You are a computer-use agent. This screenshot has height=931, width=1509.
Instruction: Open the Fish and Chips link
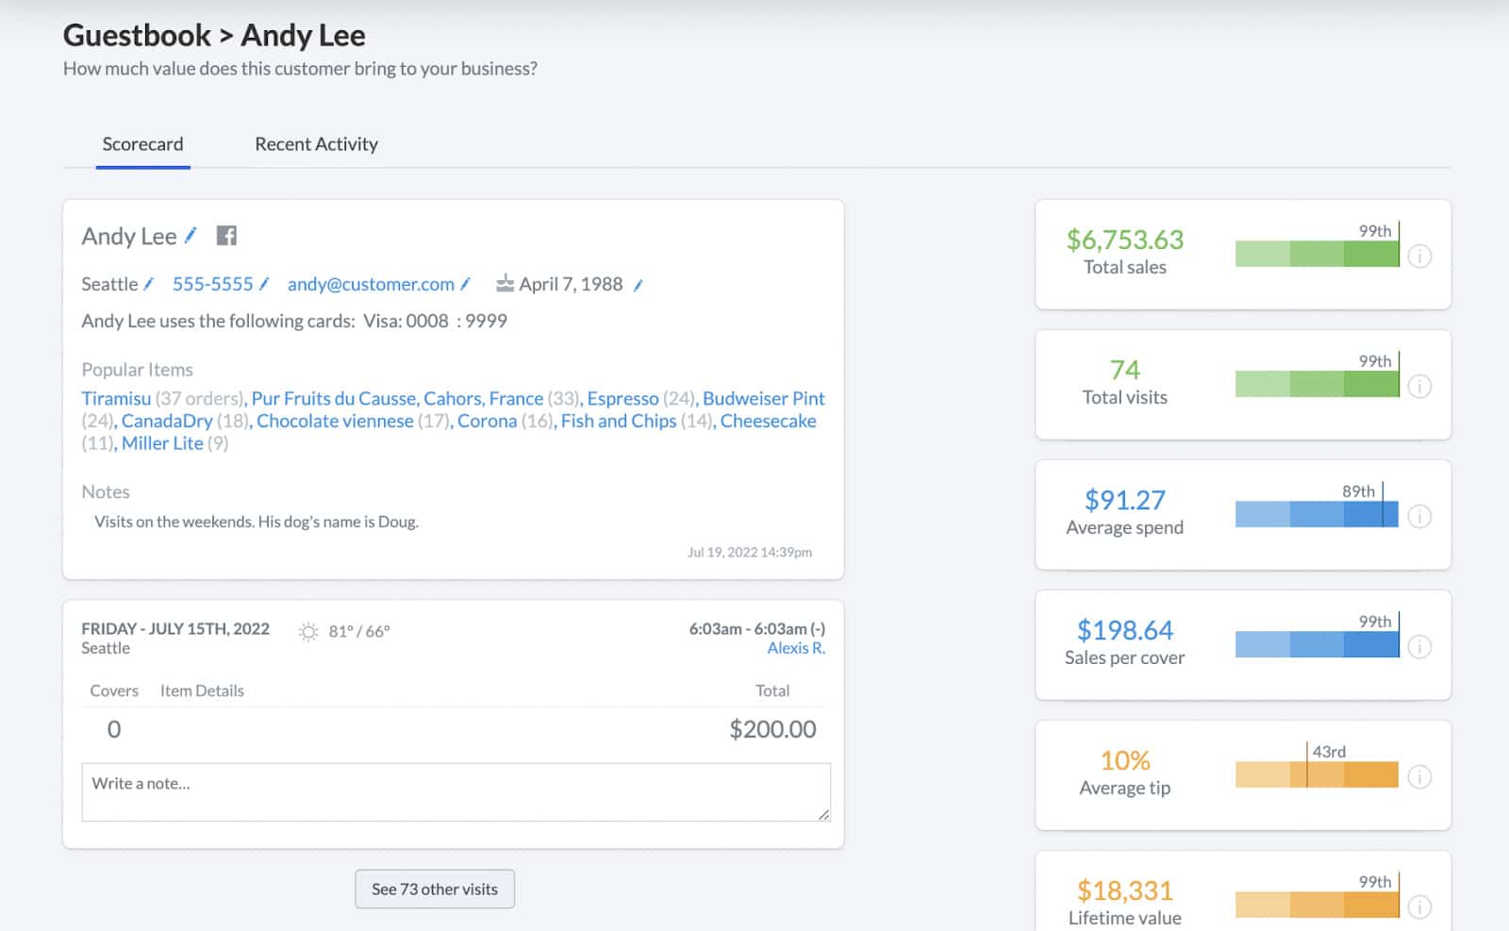click(x=619, y=421)
